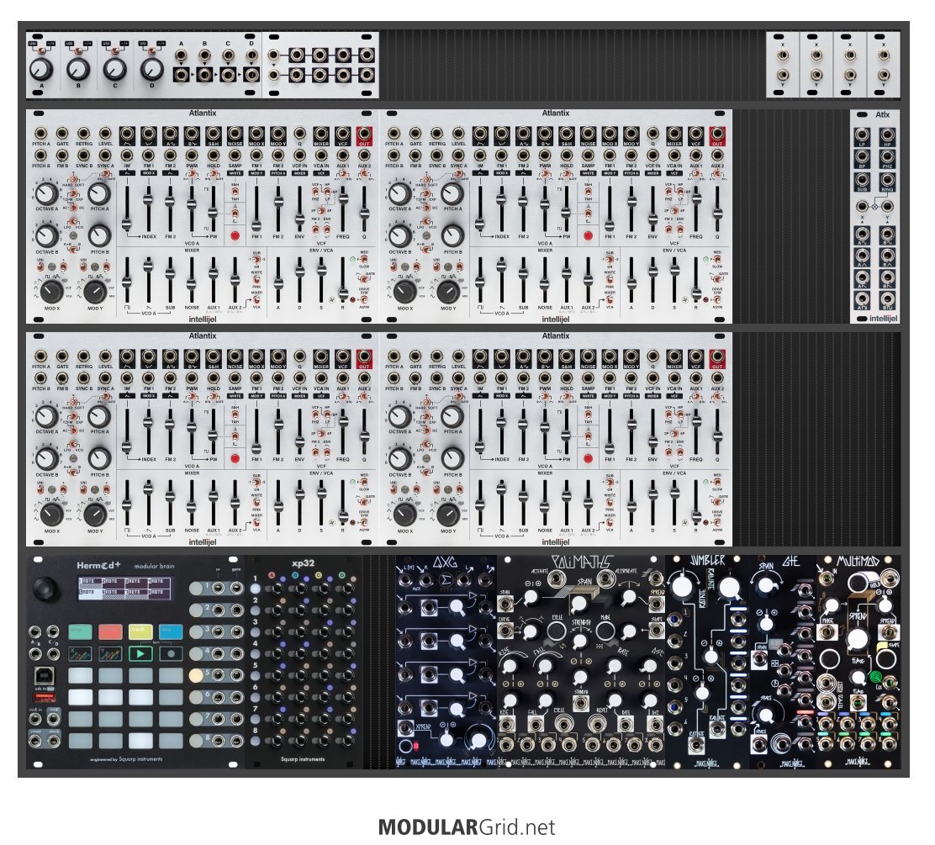The image size is (935, 845).
Task: Click the Hermod+ midi in jack
Action: (36, 720)
